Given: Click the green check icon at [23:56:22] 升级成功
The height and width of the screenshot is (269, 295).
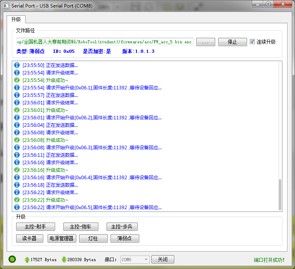Looking at the screenshot, I should (x=17, y=200).
